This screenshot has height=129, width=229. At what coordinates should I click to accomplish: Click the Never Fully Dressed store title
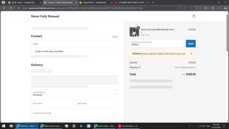pos(45,16)
